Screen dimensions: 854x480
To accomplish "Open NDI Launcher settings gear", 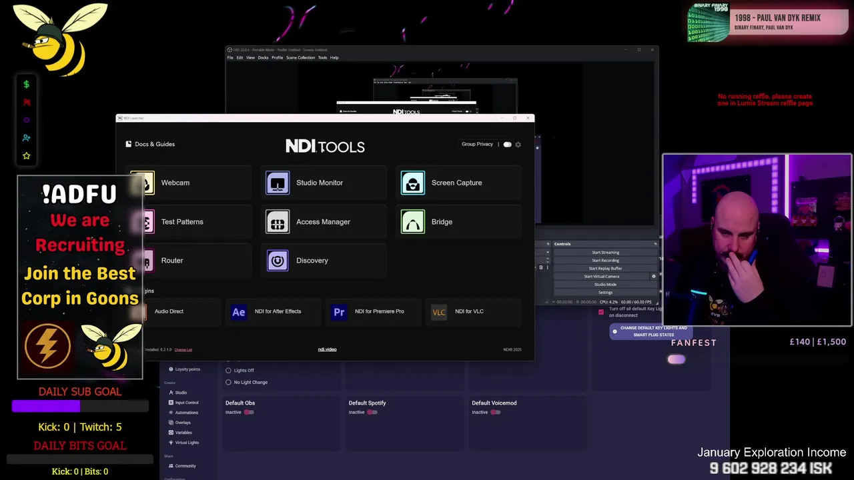I will (518, 144).
